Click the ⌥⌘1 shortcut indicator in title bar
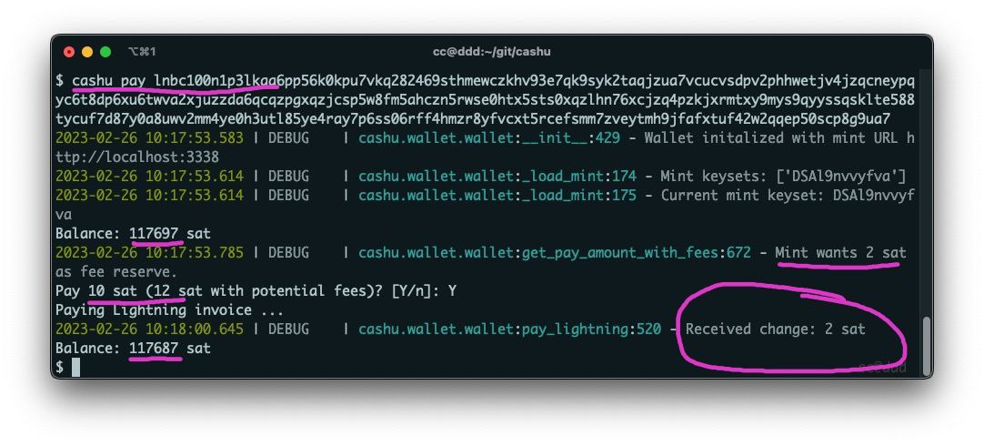Image resolution: width=984 pixels, height=446 pixels. coord(141,52)
